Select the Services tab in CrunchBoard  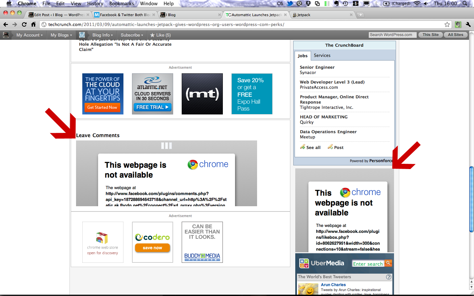point(322,55)
